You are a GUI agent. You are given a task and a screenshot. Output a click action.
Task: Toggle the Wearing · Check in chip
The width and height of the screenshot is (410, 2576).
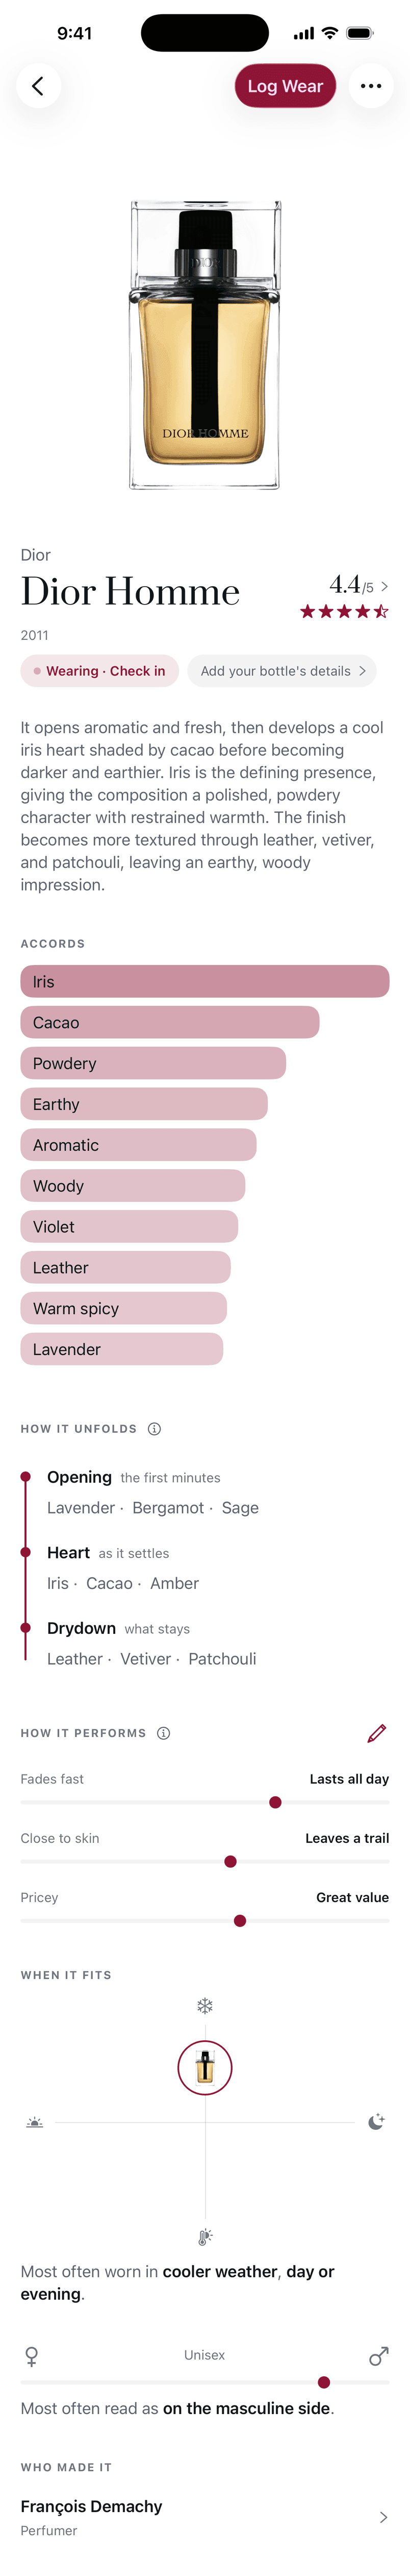(x=100, y=671)
